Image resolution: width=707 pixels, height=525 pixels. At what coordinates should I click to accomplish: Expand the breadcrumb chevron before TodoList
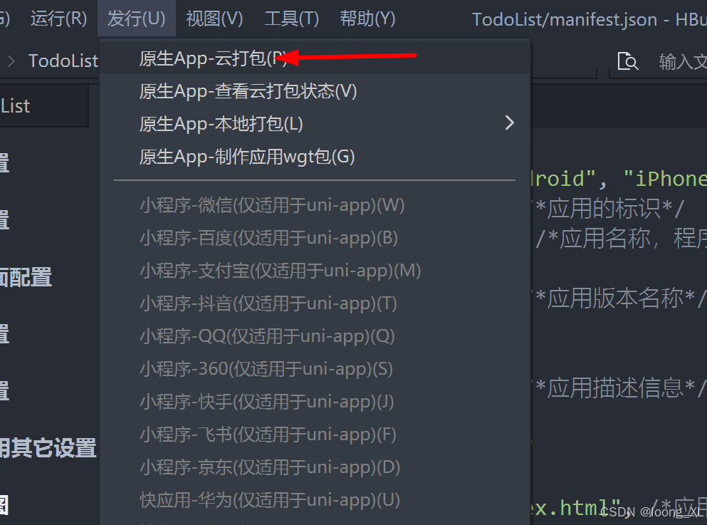click(11, 61)
